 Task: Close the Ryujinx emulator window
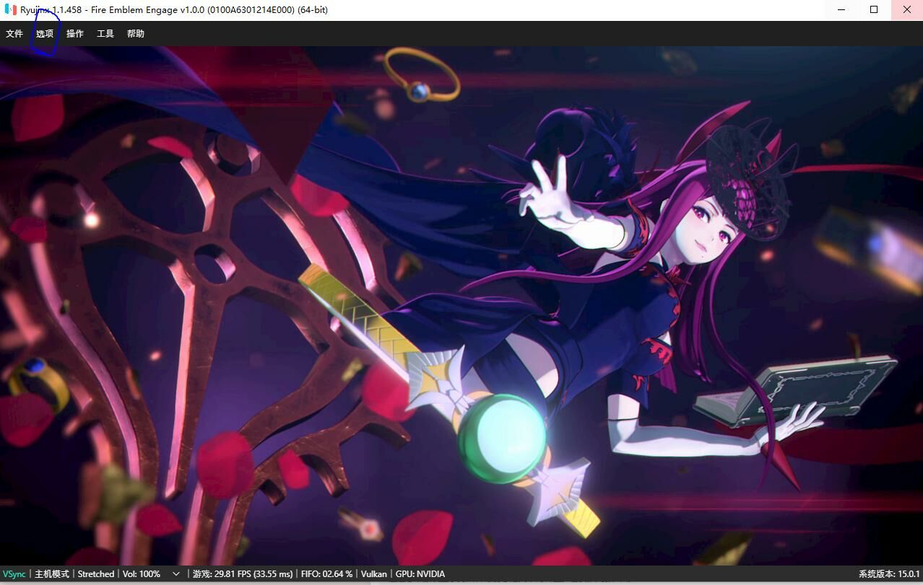pyautogui.click(x=906, y=10)
